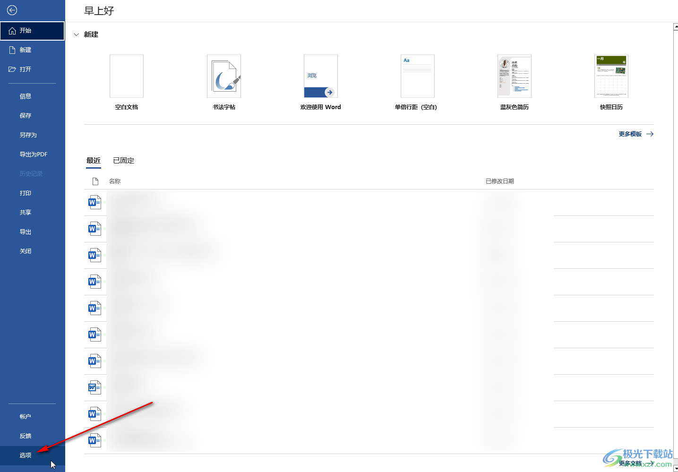The image size is (678, 472).
Task: Select 单倍行距 (空白) template
Action: [418, 83]
